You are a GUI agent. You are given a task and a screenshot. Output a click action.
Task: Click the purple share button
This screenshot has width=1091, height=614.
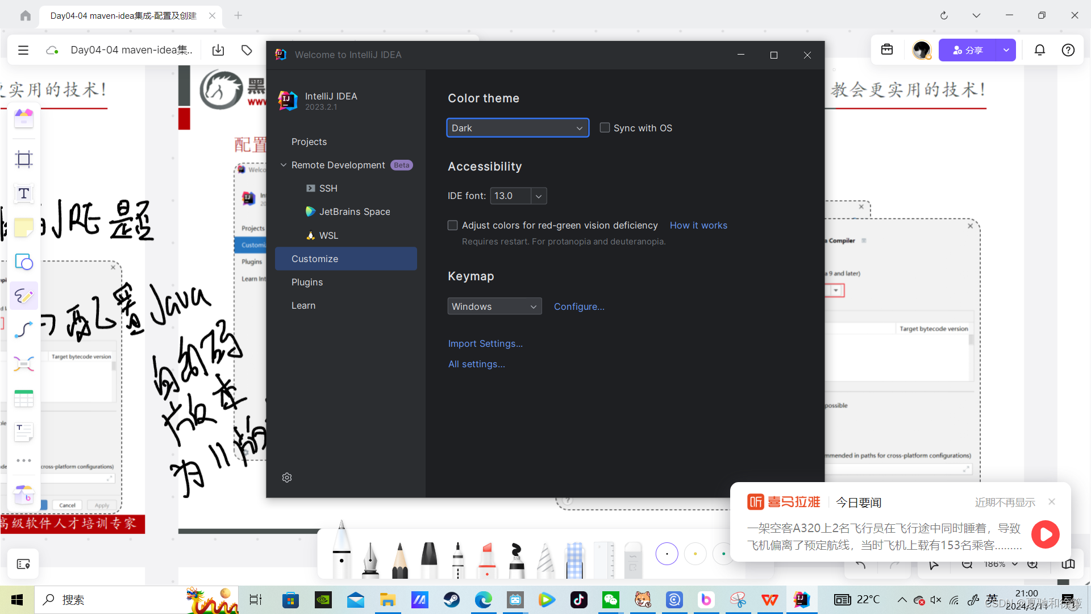pos(968,50)
